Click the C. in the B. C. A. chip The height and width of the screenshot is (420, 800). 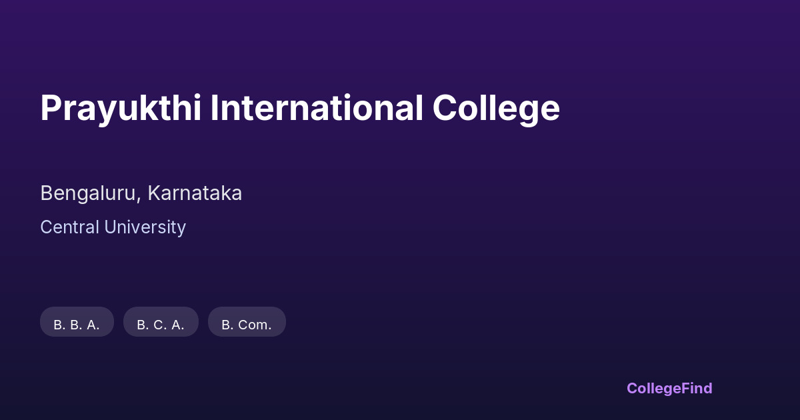pyautogui.click(x=161, y=325)
